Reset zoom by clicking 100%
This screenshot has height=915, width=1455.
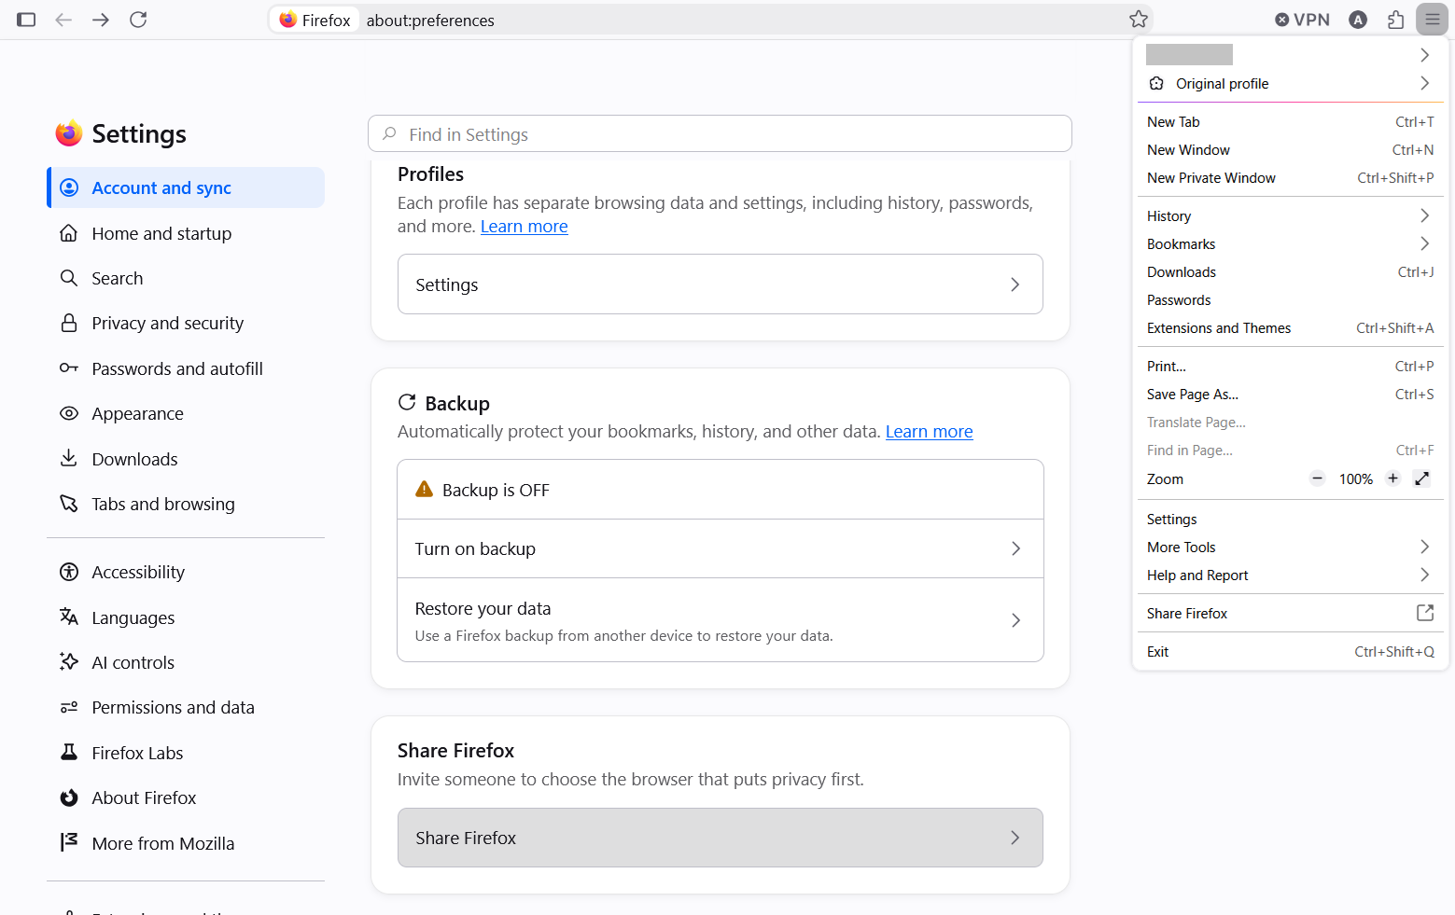click(1355, 479)
